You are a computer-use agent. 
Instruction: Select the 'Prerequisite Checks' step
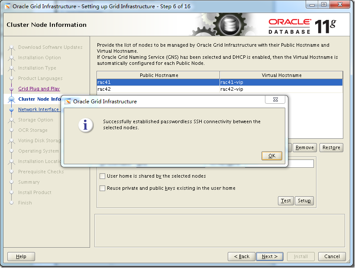(41, 172)
